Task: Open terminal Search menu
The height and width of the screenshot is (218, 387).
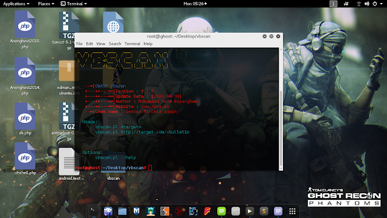Action: click(115, 44)
